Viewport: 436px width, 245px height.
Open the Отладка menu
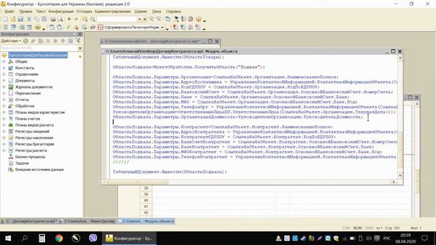(84, 12)
